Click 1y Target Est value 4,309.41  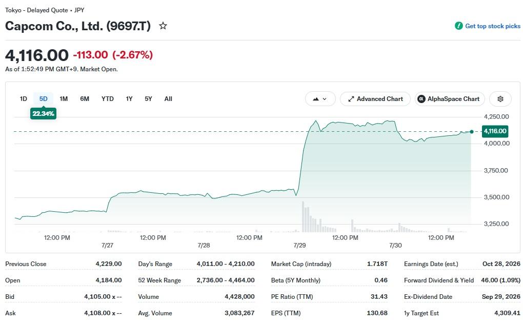(507, 313)
